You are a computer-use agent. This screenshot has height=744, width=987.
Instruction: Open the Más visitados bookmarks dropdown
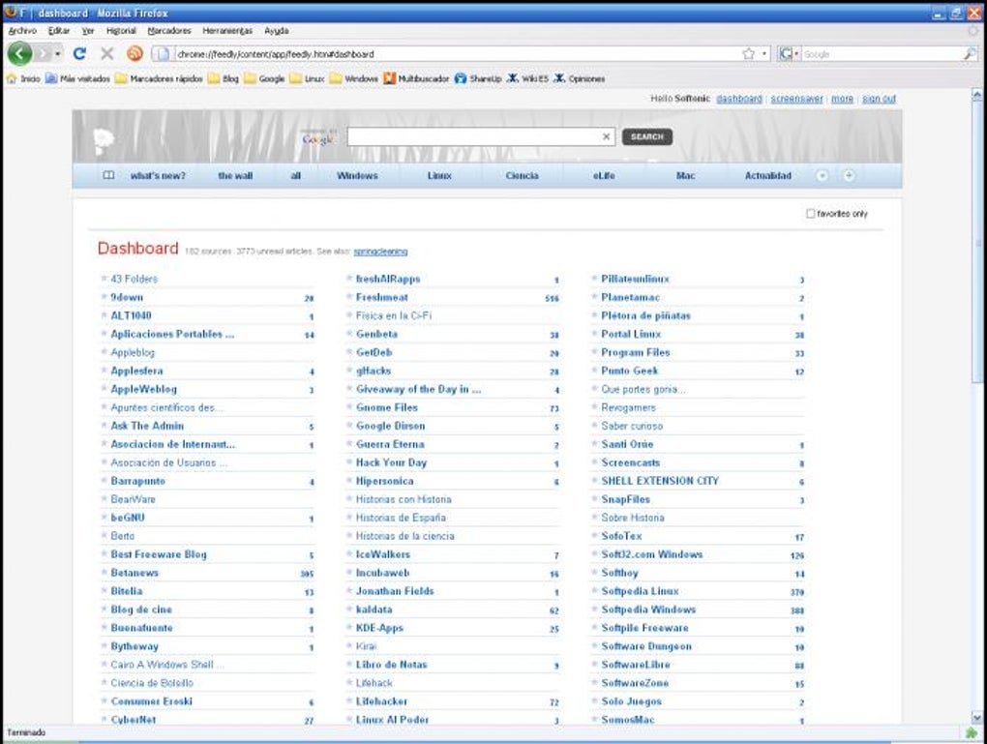click(x=78, y=78)
